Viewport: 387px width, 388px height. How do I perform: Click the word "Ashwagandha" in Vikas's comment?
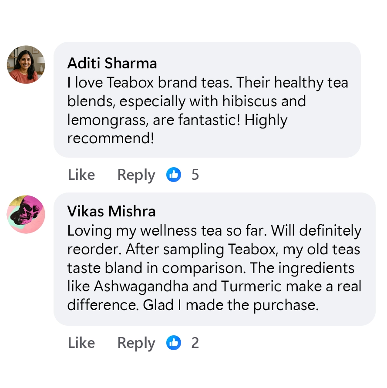point(141,287)
